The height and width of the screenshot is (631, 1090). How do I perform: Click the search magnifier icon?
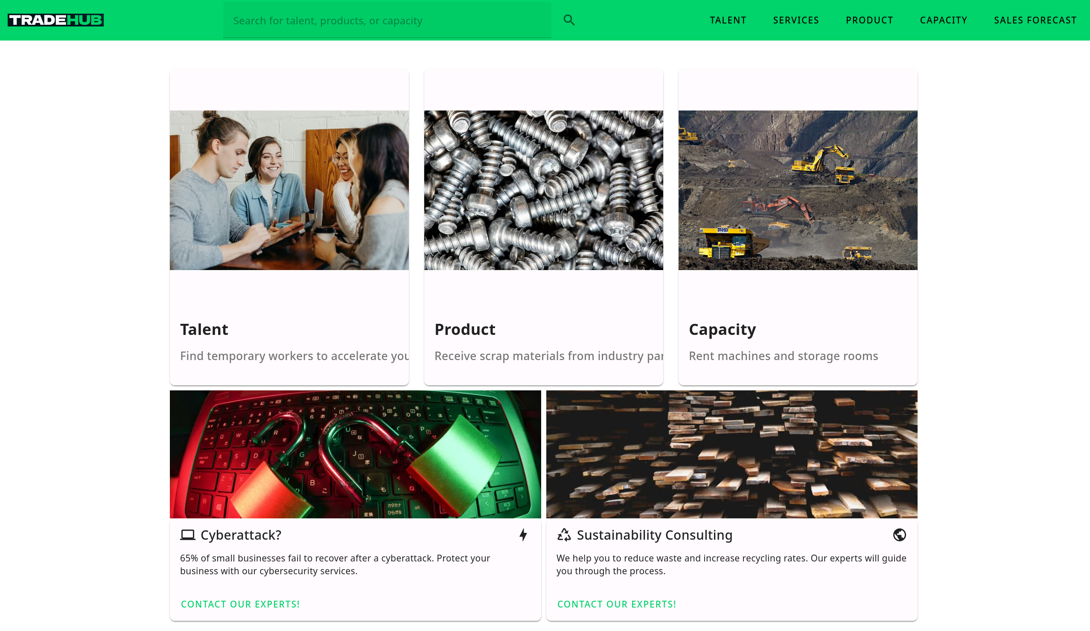(x=569, y=20)
